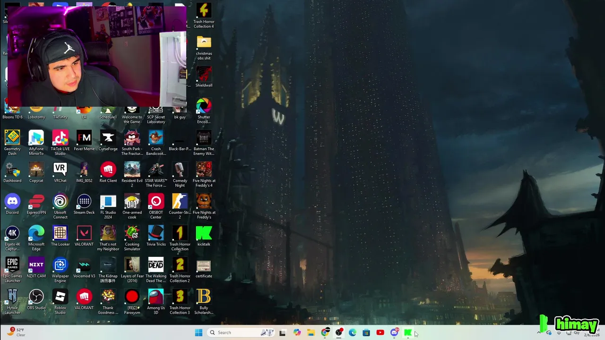Open File Explorer from the taskbar
This screenshot has height=340, width=605.
(x=311, y=332)
